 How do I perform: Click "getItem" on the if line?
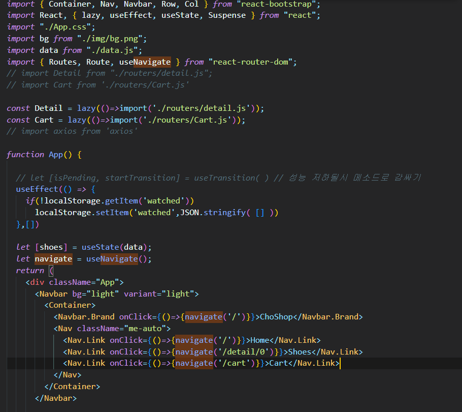(121, 201)
